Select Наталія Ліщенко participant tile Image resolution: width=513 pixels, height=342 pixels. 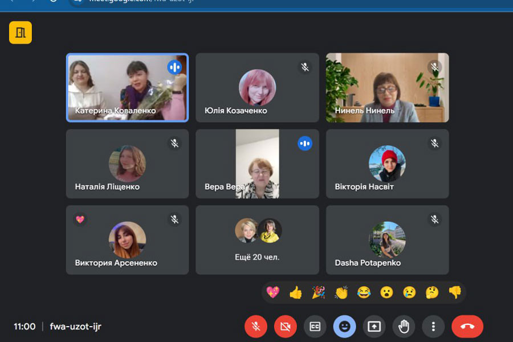pos(127,164)
